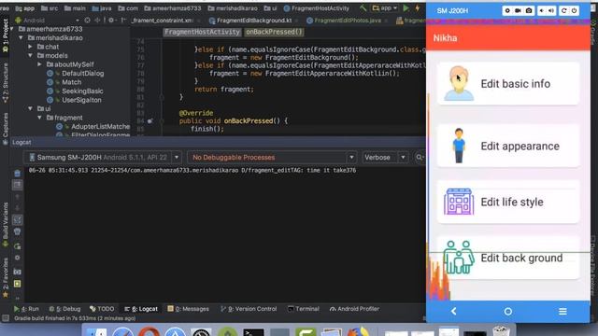Open the Version Control tool window tab
The width and height of the screenshot is (598, 336).
249,309
